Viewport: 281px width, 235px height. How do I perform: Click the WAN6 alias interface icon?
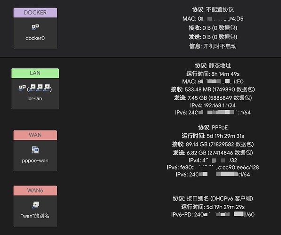[35, 205]
